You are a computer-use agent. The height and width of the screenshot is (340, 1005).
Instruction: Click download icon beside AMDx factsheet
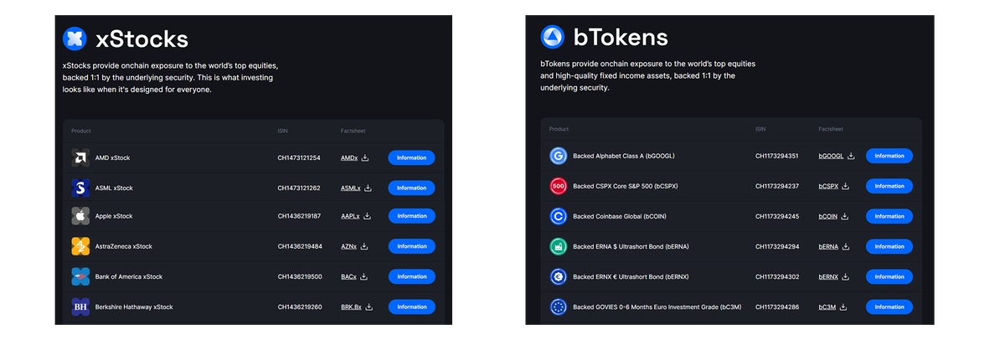point(366,157)
